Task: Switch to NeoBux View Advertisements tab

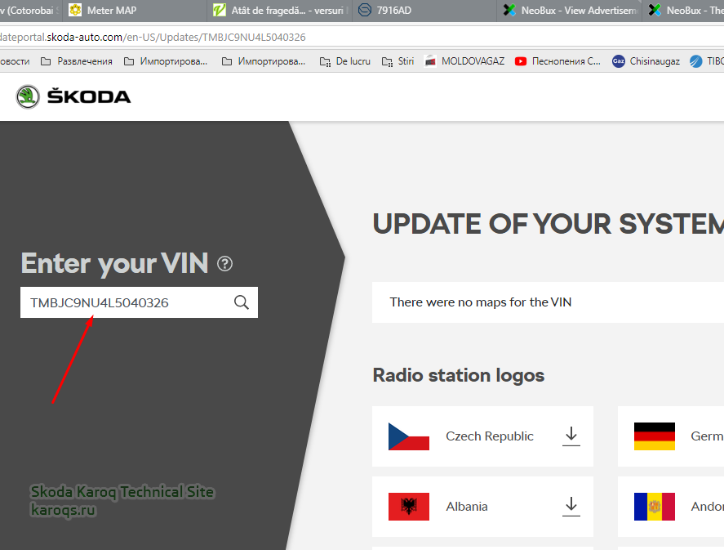Action: [x=569, y=10]
